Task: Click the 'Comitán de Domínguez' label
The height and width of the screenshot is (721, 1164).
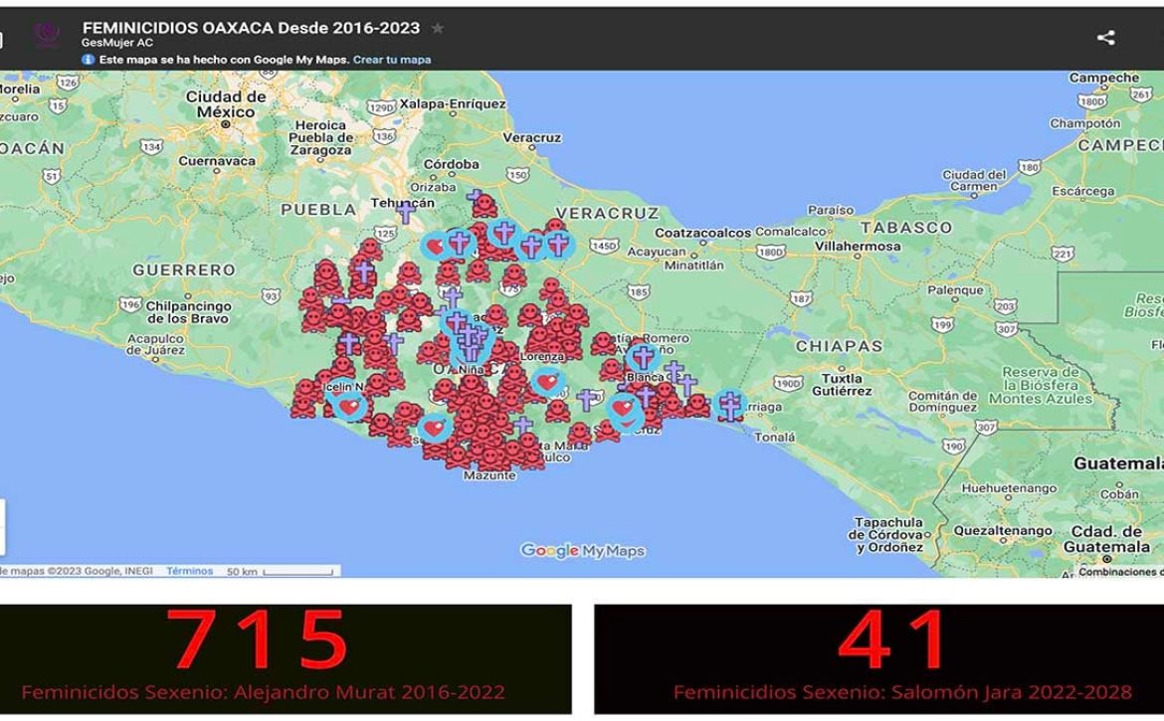Action: [943, 402]
